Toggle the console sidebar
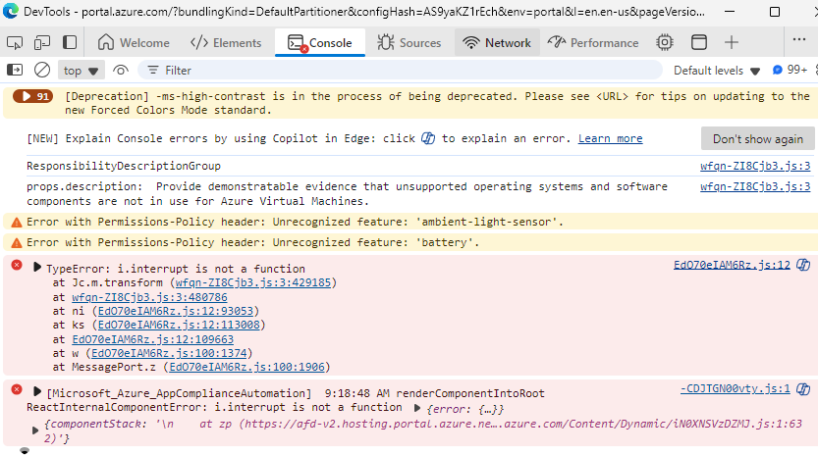Viewport: 818px width, 455px height. point(15,70)
